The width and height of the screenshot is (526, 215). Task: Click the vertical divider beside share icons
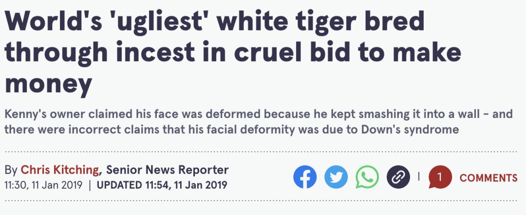pyautogui.click(x=418, y=177)
